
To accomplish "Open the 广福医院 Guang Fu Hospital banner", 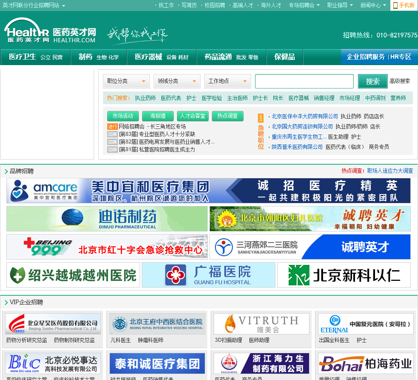I will (209, 275).
